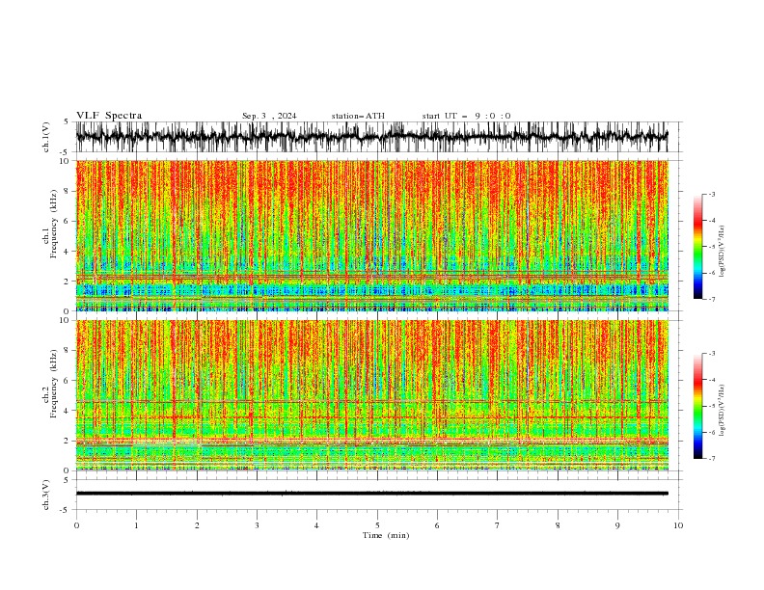Click the -7 label on ch.1 color bar
Image resolution: width=764 pixels, height=590 pixels.
(711, 299)
